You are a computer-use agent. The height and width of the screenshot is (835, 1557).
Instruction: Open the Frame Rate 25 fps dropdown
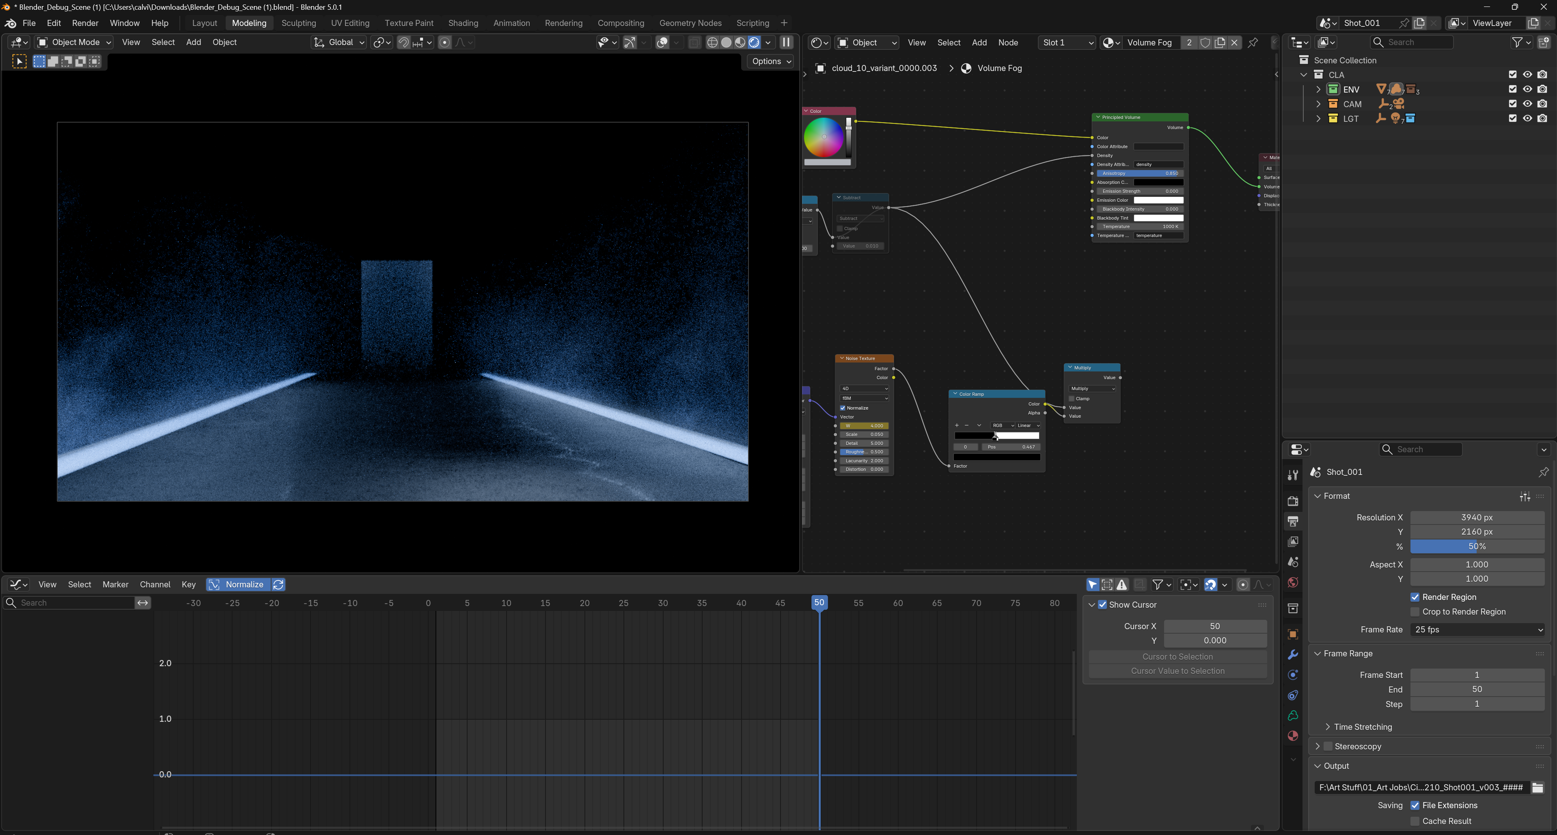1477,630
